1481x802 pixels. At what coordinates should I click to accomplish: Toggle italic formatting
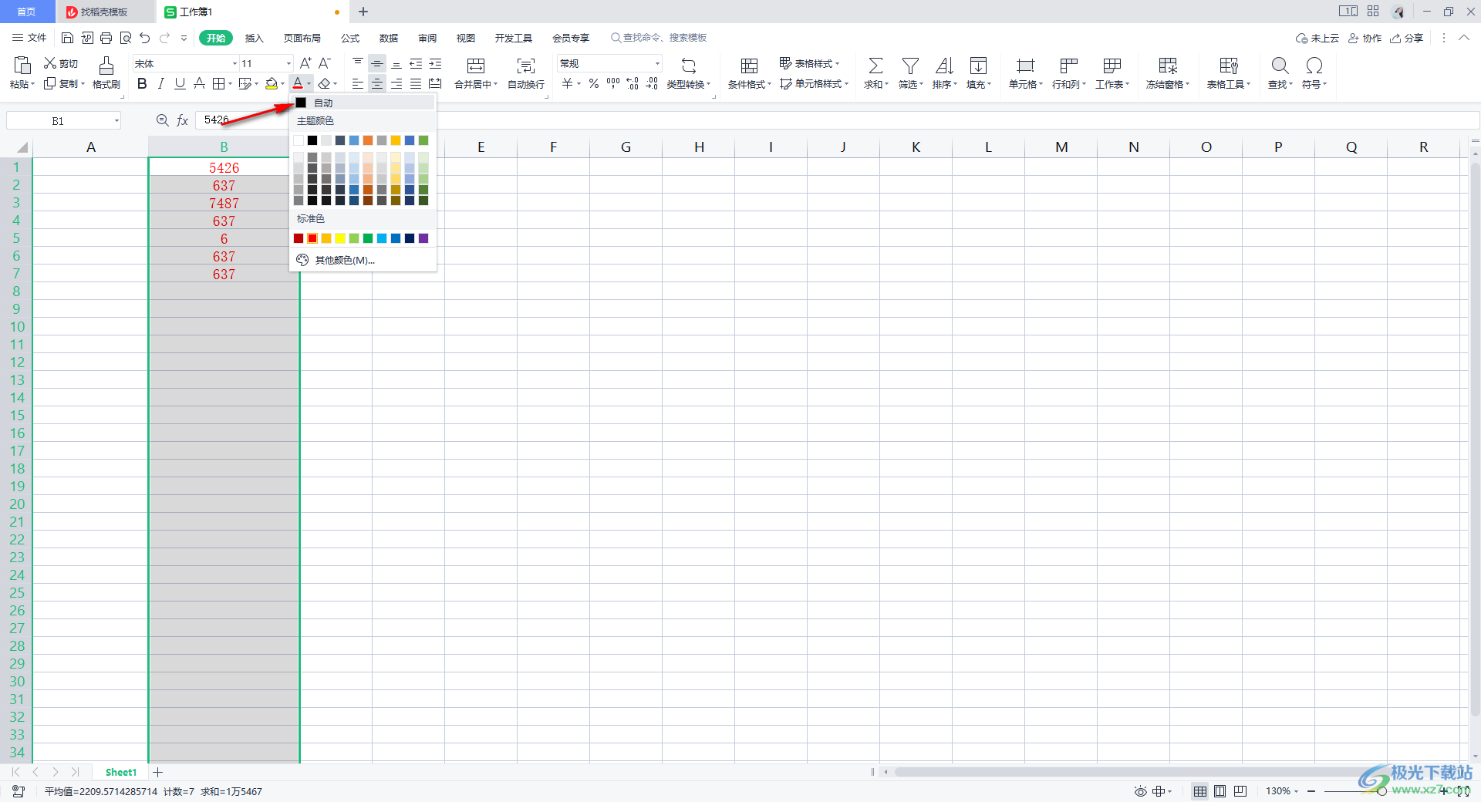tap(161, 83)
